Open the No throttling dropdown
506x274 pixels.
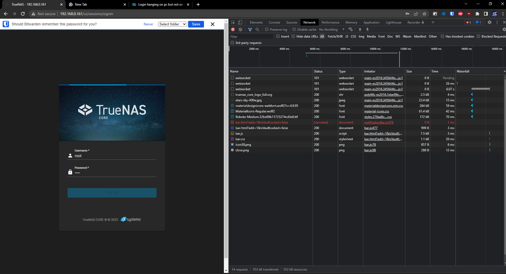[x=332, y=29]
